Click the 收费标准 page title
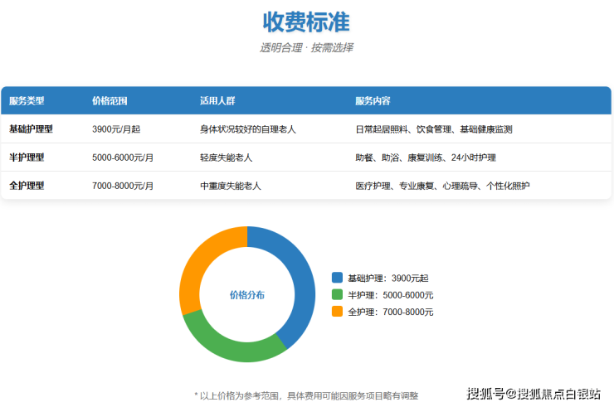614x407 pixels. pyautogui.click(x=306, y=21)
